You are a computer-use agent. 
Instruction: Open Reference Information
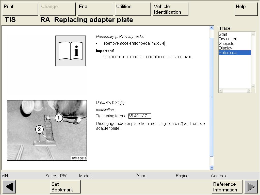(x=227, y=187)
